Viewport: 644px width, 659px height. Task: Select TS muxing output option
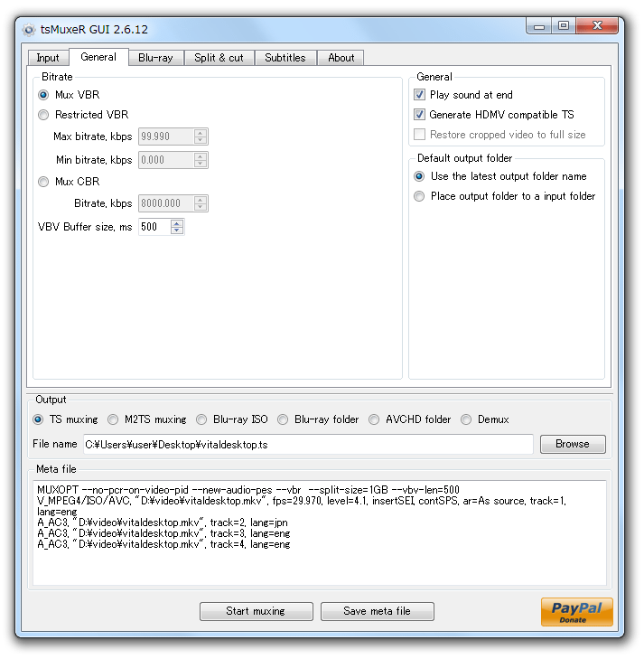[x=38, y=419]
